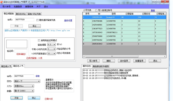Open the 日志 dropdown showing 测试一下
Viewport: 173px width, 101px height.
pyautogui.click(x=27, y=81)
